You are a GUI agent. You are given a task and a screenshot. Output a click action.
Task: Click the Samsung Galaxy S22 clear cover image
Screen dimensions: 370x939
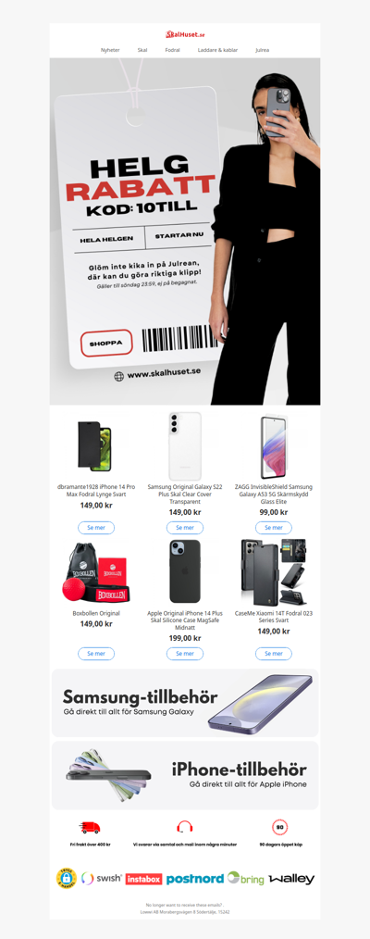pyautogui.click(x=185, y=446)
